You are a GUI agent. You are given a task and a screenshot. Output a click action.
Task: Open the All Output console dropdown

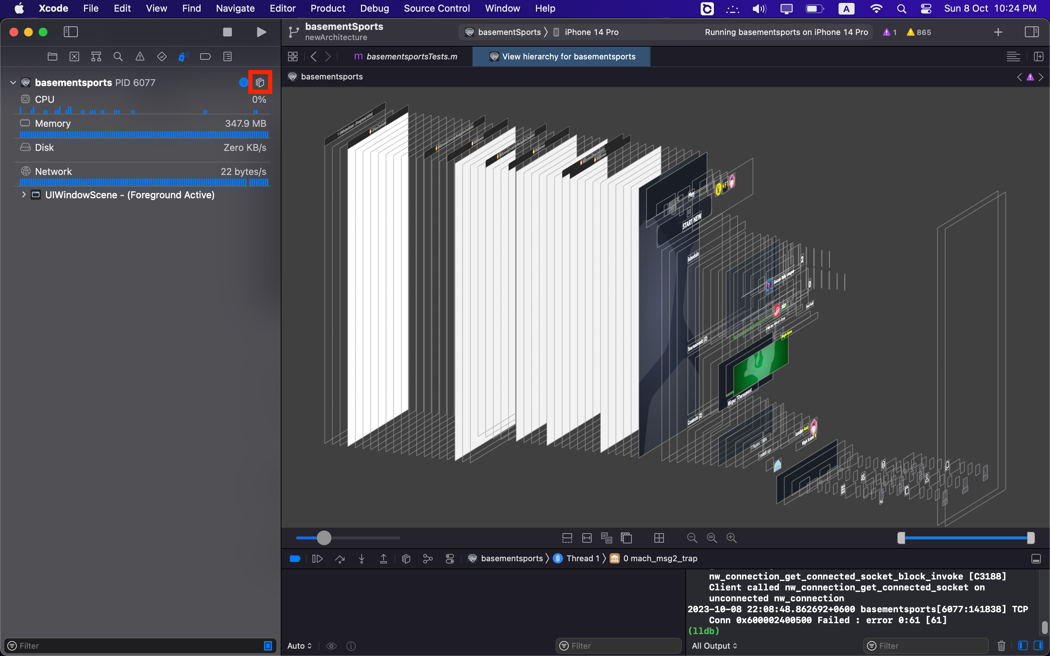click(x=714, y=645)
